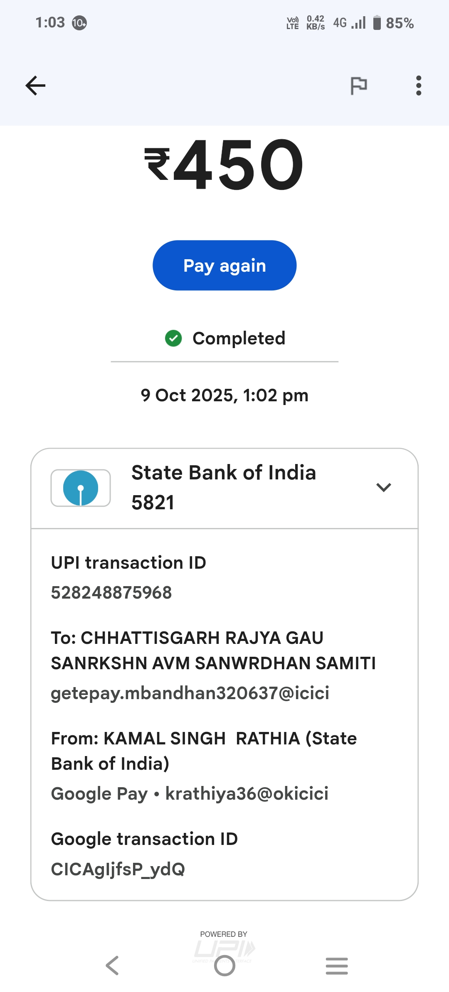
Task: Tap the battery icon in status bar
Action: [377, 23]
